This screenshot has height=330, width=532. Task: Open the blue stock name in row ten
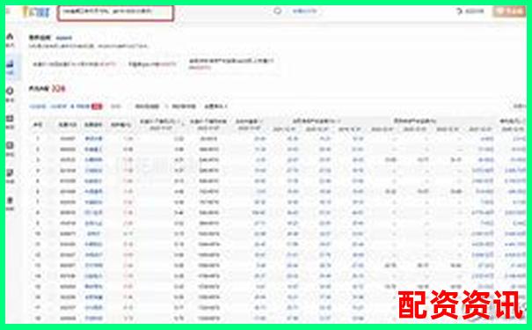click(93, 233)
